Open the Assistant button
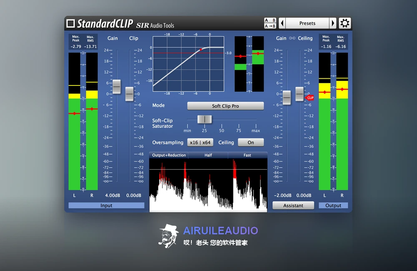This screenshot has height=271, width=417. (x=293, y=205)
